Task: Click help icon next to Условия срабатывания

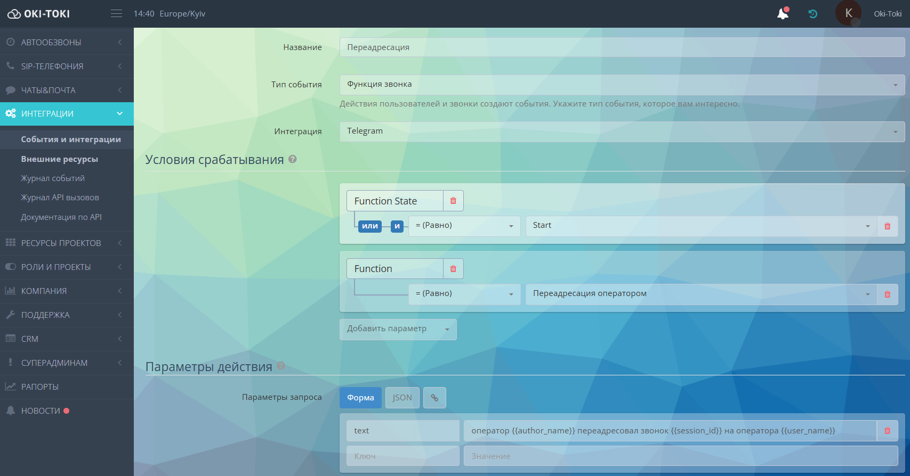Action: [x=293, y=159]
